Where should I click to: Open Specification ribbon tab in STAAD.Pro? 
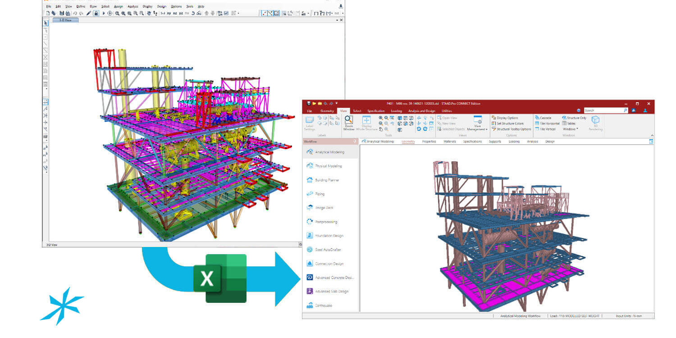tap(376, 110)
